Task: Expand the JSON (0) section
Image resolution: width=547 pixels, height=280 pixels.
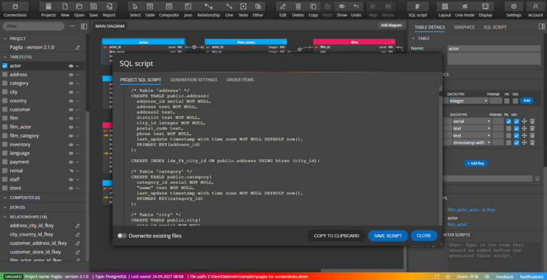Action: (5, 207)
